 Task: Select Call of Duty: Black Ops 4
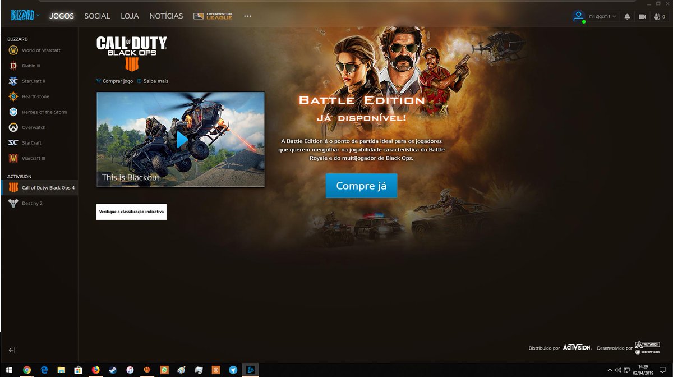pyautogui.click(x=39, y=188)
